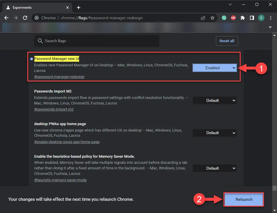
Task: Open the profile avatar S
Action: pos(261,18)
